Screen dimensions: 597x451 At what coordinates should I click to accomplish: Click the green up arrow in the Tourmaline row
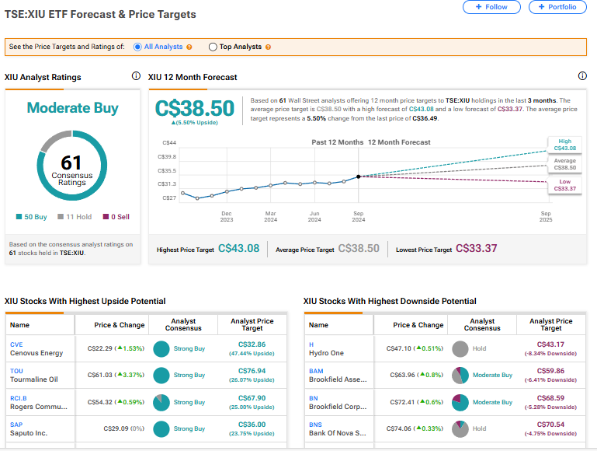[x=120, y=374]
